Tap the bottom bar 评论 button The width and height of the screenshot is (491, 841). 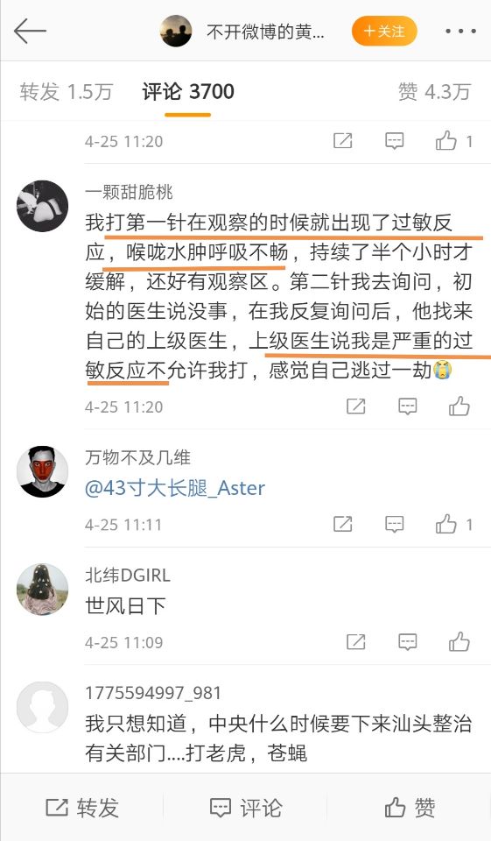[x=245, y=807]
